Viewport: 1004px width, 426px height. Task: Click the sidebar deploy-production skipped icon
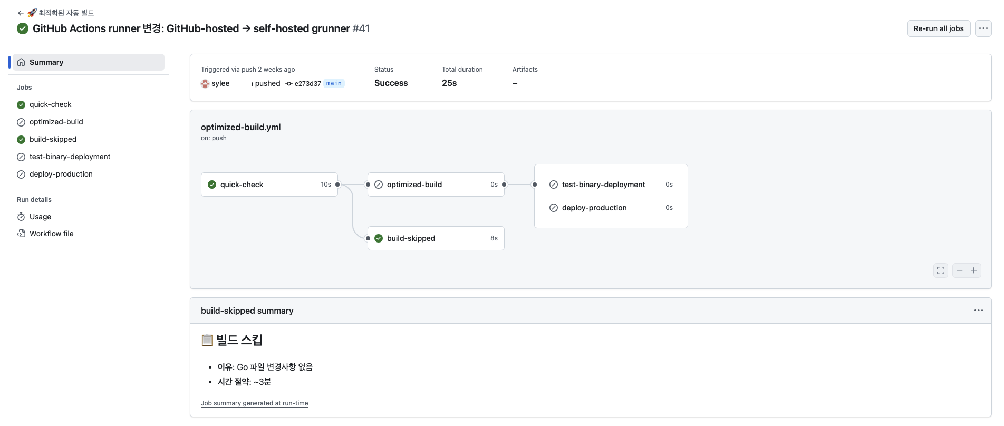click(21, 175)
